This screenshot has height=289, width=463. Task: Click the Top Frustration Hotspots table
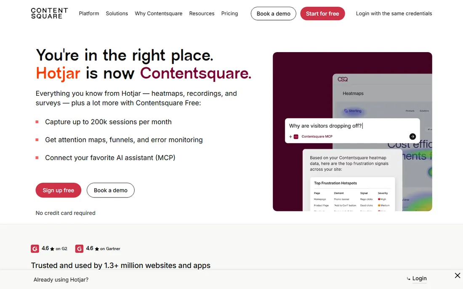(x=352, y=194)
